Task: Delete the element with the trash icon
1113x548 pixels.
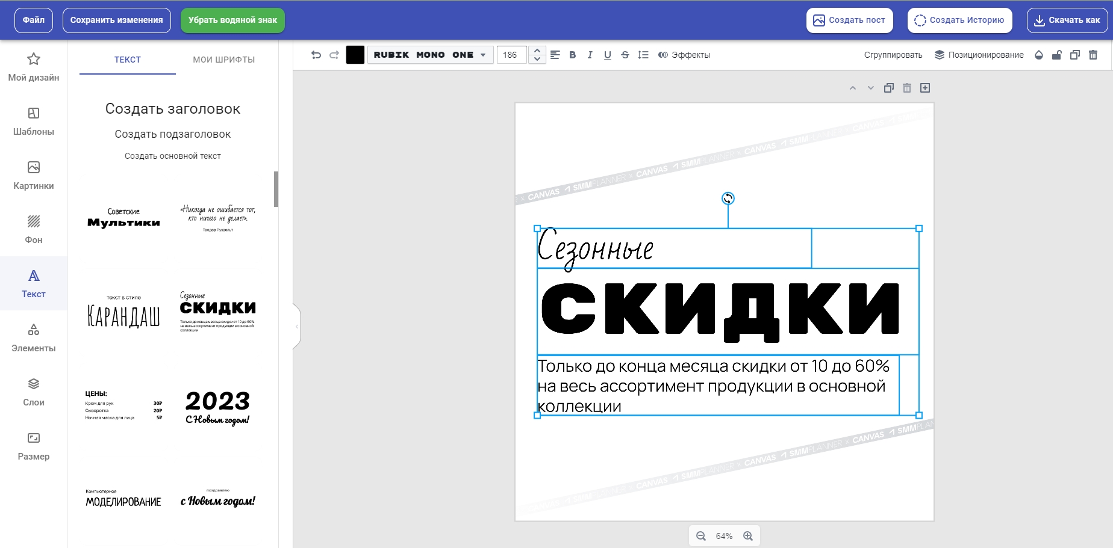Action: (1093, 55)
